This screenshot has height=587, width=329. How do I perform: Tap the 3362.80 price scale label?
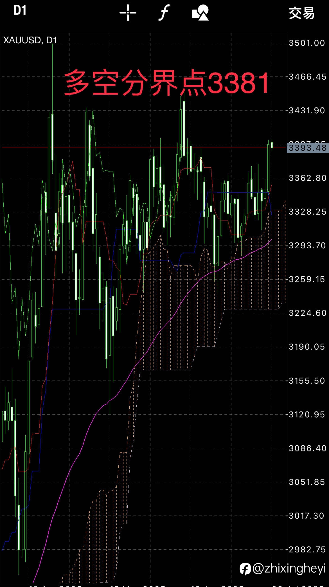(x=308, y=178)
